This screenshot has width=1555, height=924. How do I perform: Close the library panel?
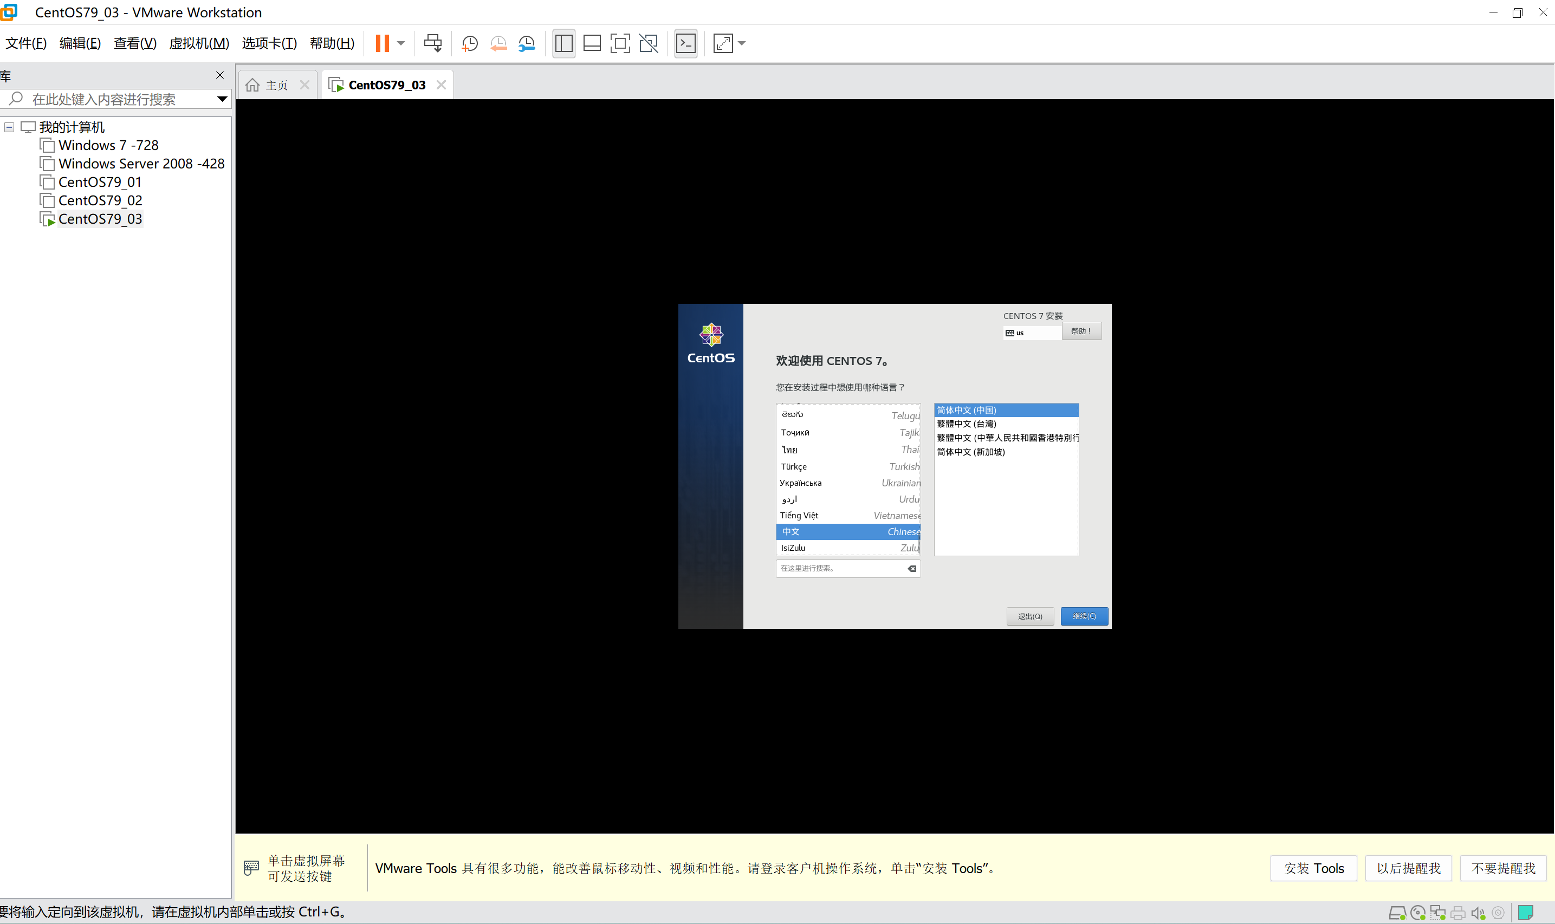220,75
